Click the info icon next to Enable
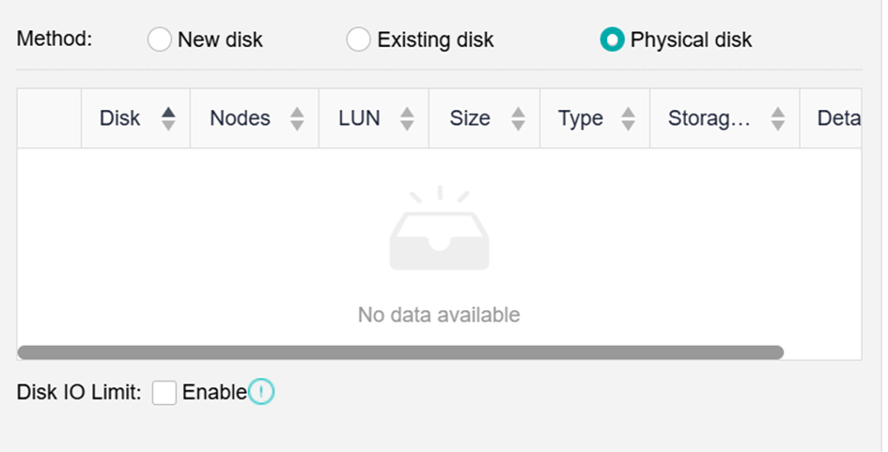 [261, 393]
